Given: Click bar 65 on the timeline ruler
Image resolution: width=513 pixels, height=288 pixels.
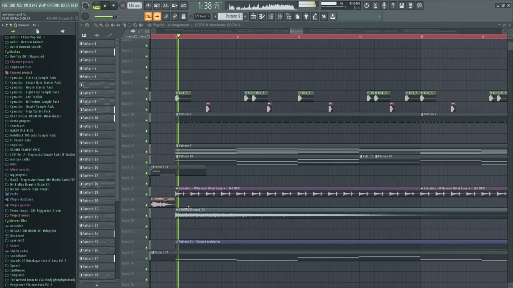Looking at the screenshot, I should pos(422,36).
